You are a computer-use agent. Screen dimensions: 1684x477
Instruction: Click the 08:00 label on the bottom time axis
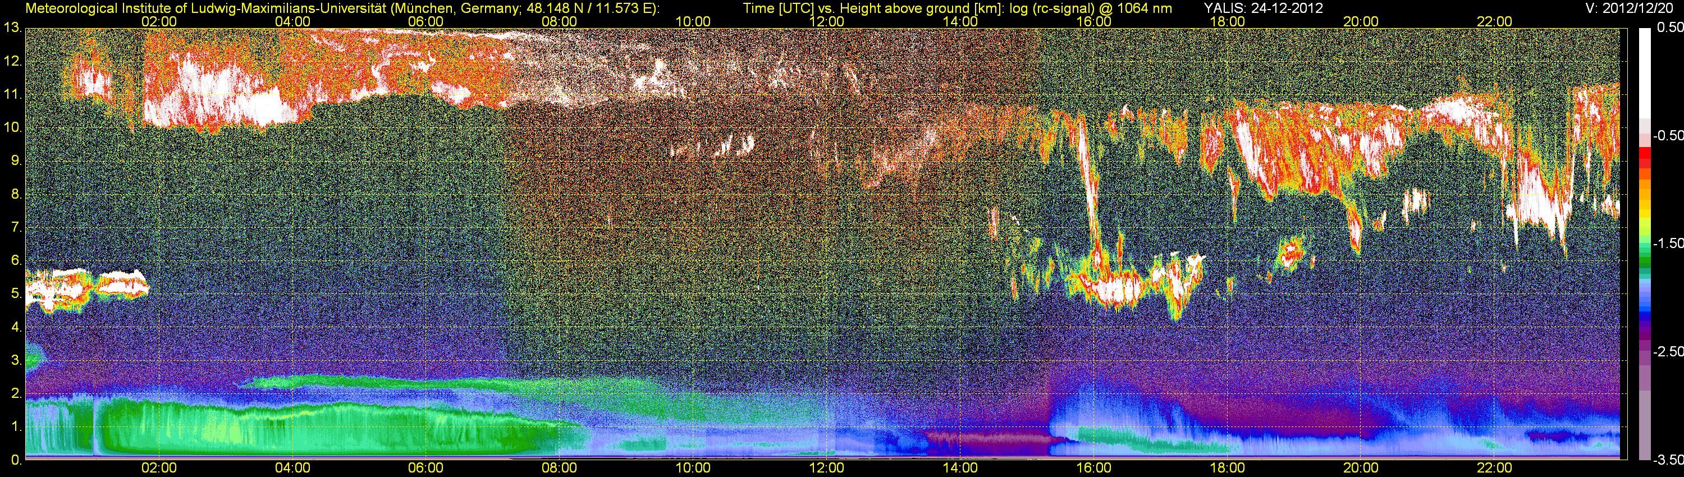(x=560, y=468)
